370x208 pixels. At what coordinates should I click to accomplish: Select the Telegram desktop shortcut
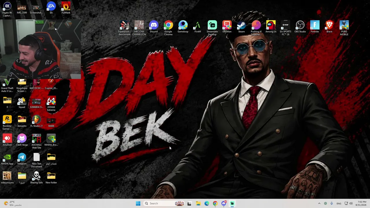click(22, 159)
